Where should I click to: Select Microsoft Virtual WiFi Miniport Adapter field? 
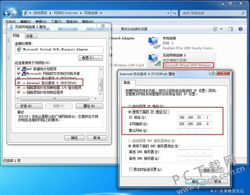click(x=59, y=49)
